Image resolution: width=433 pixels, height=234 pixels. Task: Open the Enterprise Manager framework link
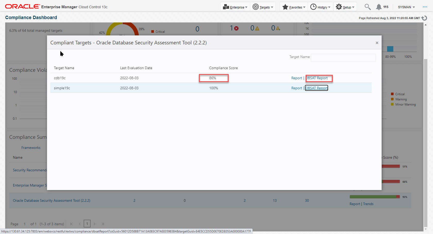point(30,185)
